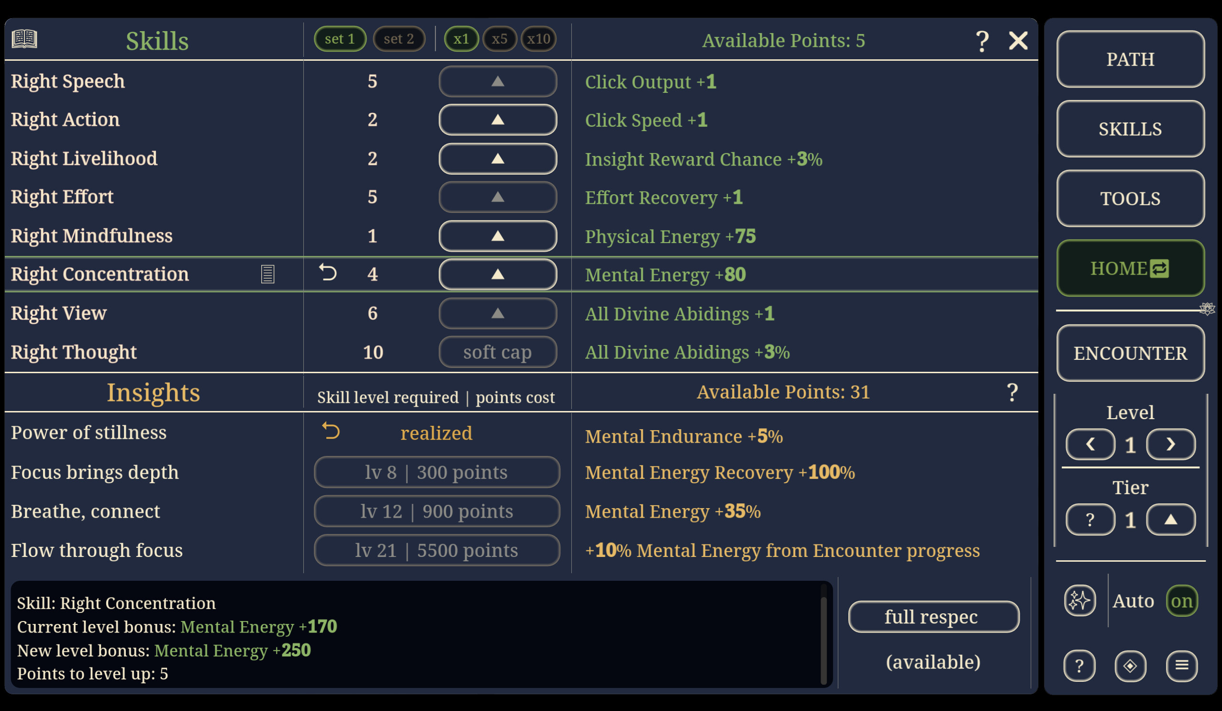Set point spending multiplier to x5
This screenshot has width=1222, height=711.
click(x=500, y=39)
